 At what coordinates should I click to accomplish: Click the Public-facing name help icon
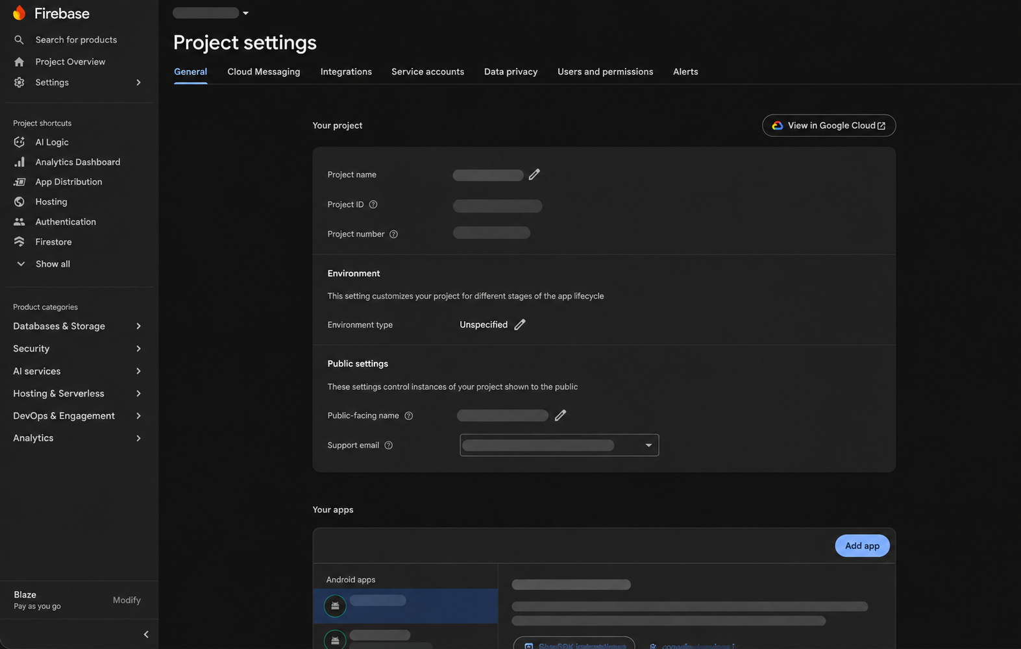(409, 416)
